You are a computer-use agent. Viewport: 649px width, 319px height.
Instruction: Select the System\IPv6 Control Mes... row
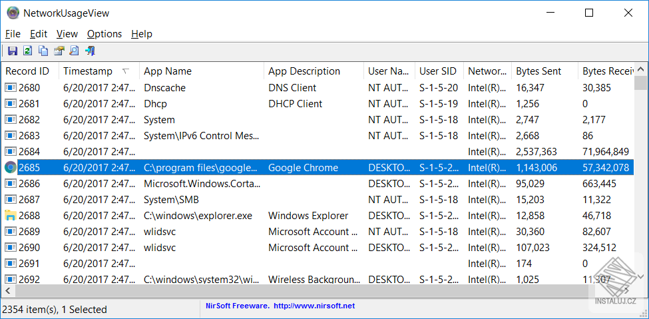(318, 136)
